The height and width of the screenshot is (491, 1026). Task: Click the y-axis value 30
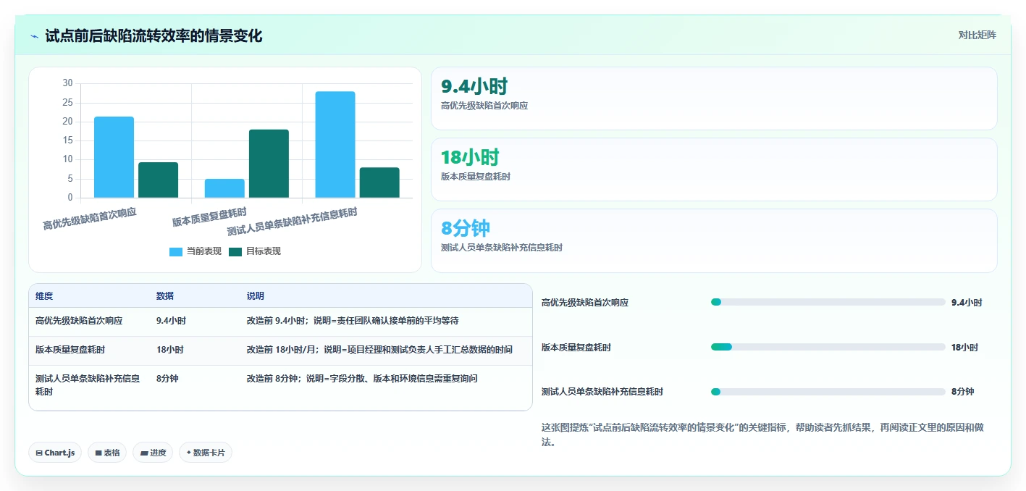tap(67, 83)
